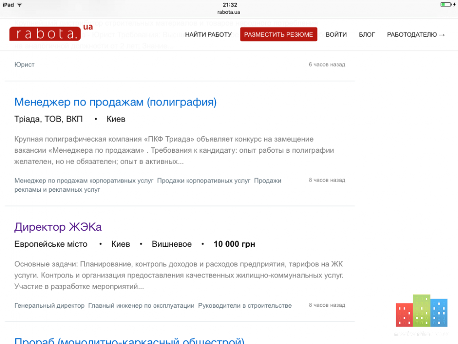Screen dimensions: 458x344
Task: Click the description starting Основные задачи
Action: tap(179, 275)
